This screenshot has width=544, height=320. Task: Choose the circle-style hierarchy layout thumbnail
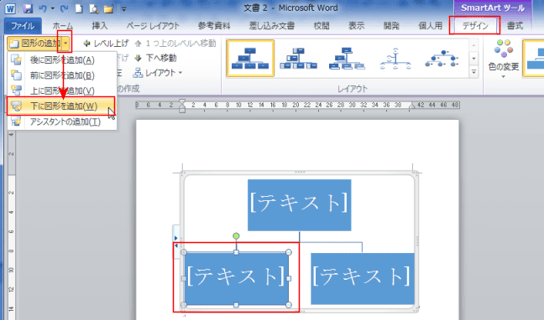pyautogui.click(x=395, y=59)
